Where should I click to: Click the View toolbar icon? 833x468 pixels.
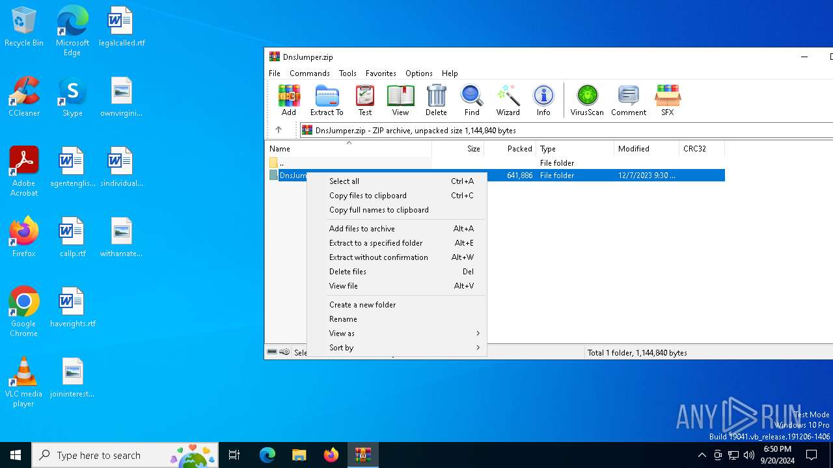(x=400, y=100)
